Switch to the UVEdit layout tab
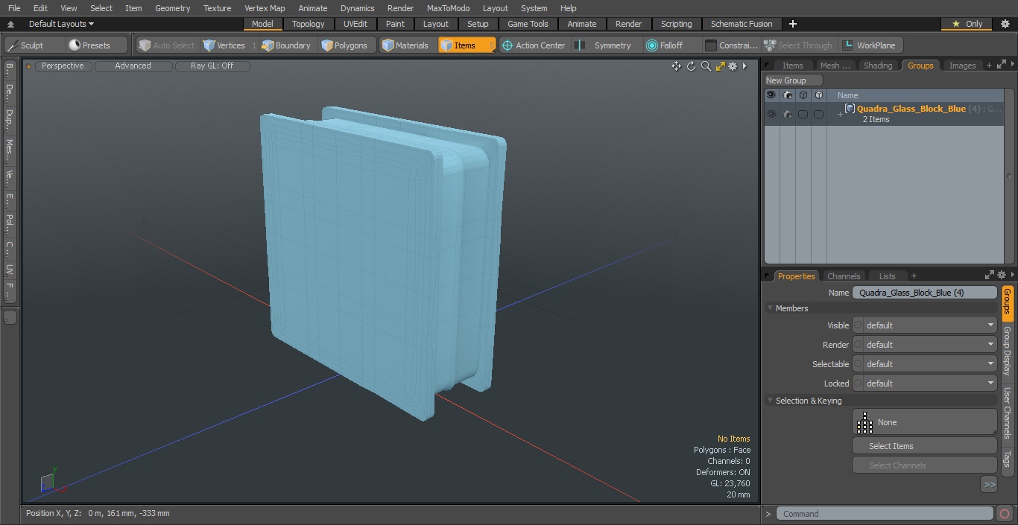1018x525 pixels. (x=355, y=24)
